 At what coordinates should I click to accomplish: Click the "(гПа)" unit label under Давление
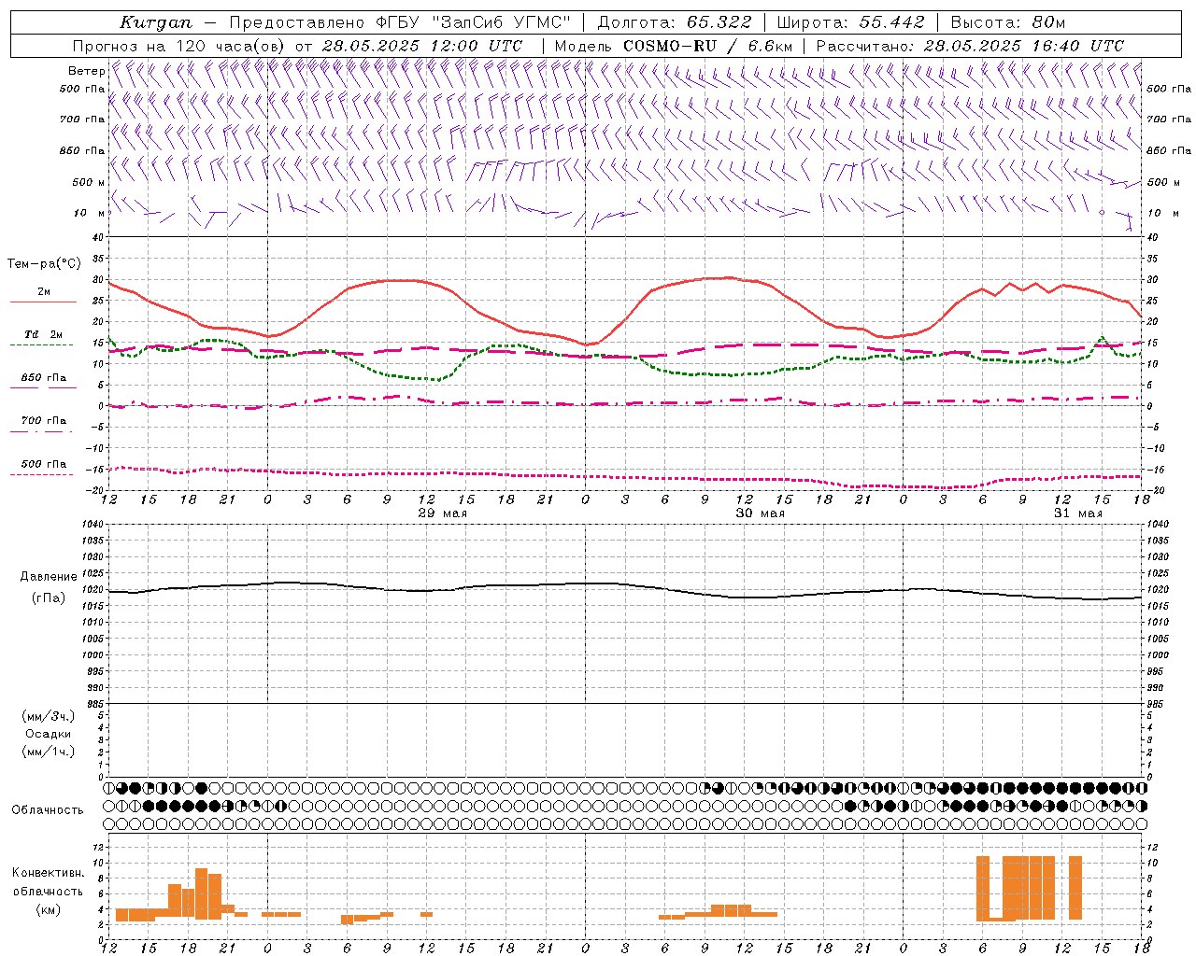click(49, 597)
